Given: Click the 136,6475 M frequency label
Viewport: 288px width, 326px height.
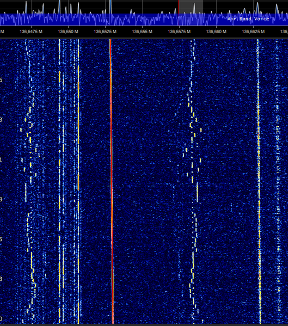Looking at the screenshot, I should [31, 32].
